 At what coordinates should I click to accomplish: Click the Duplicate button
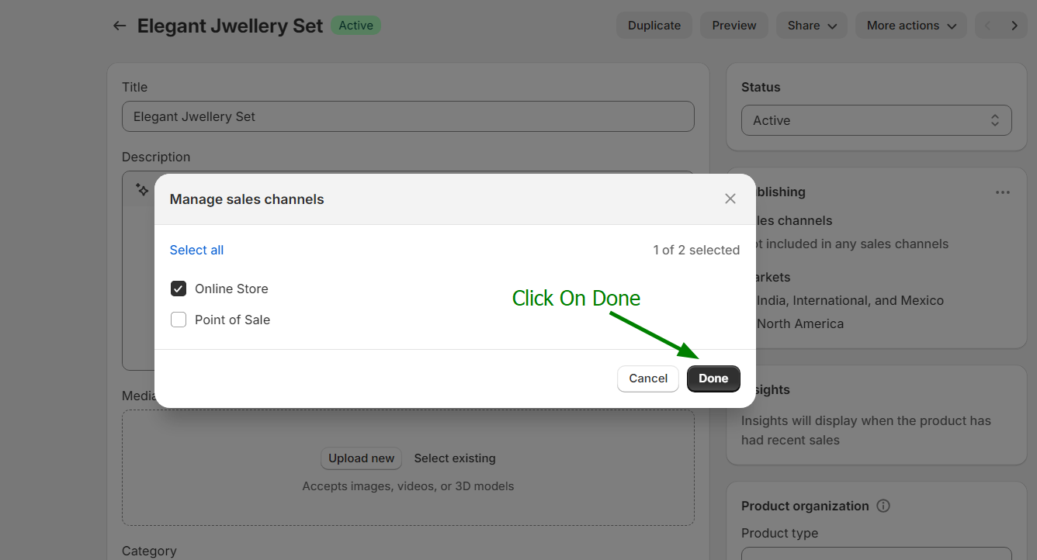click(654, 26)
